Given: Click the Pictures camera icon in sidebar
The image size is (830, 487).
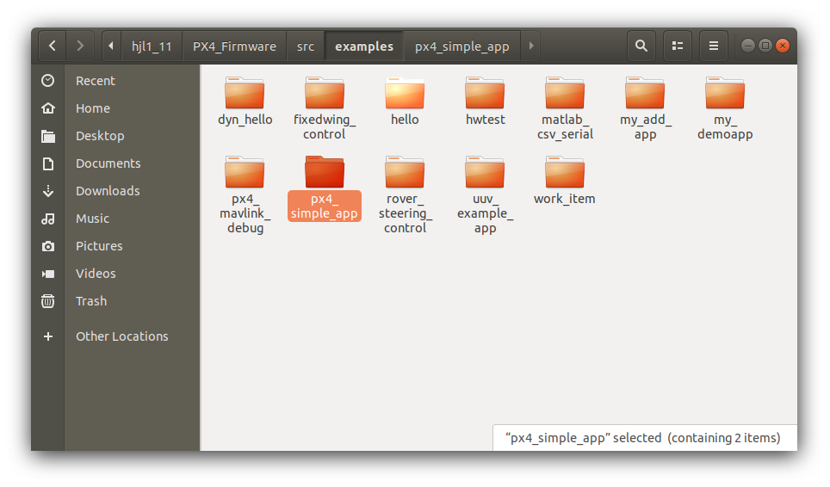Looking at the screenshot, I should pos(47,246).
